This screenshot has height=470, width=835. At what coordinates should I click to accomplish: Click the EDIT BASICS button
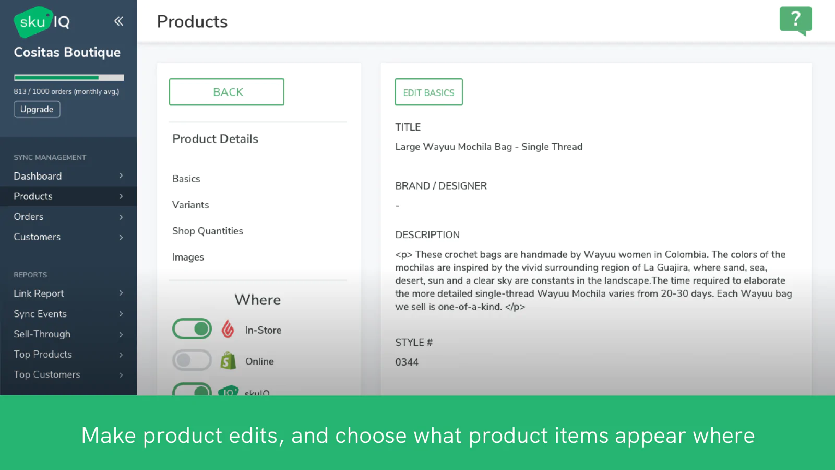[x=428, y=92]
